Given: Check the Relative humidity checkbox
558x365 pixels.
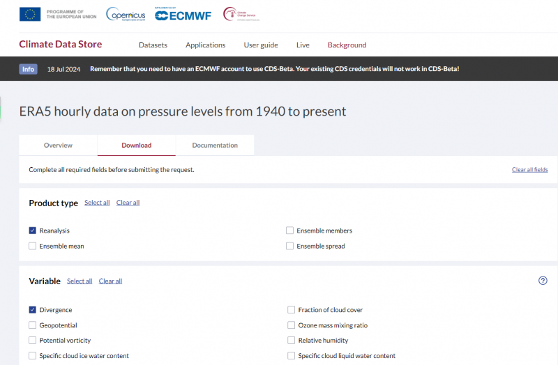Looking at the screenshot, I should [x=292, y=341].
